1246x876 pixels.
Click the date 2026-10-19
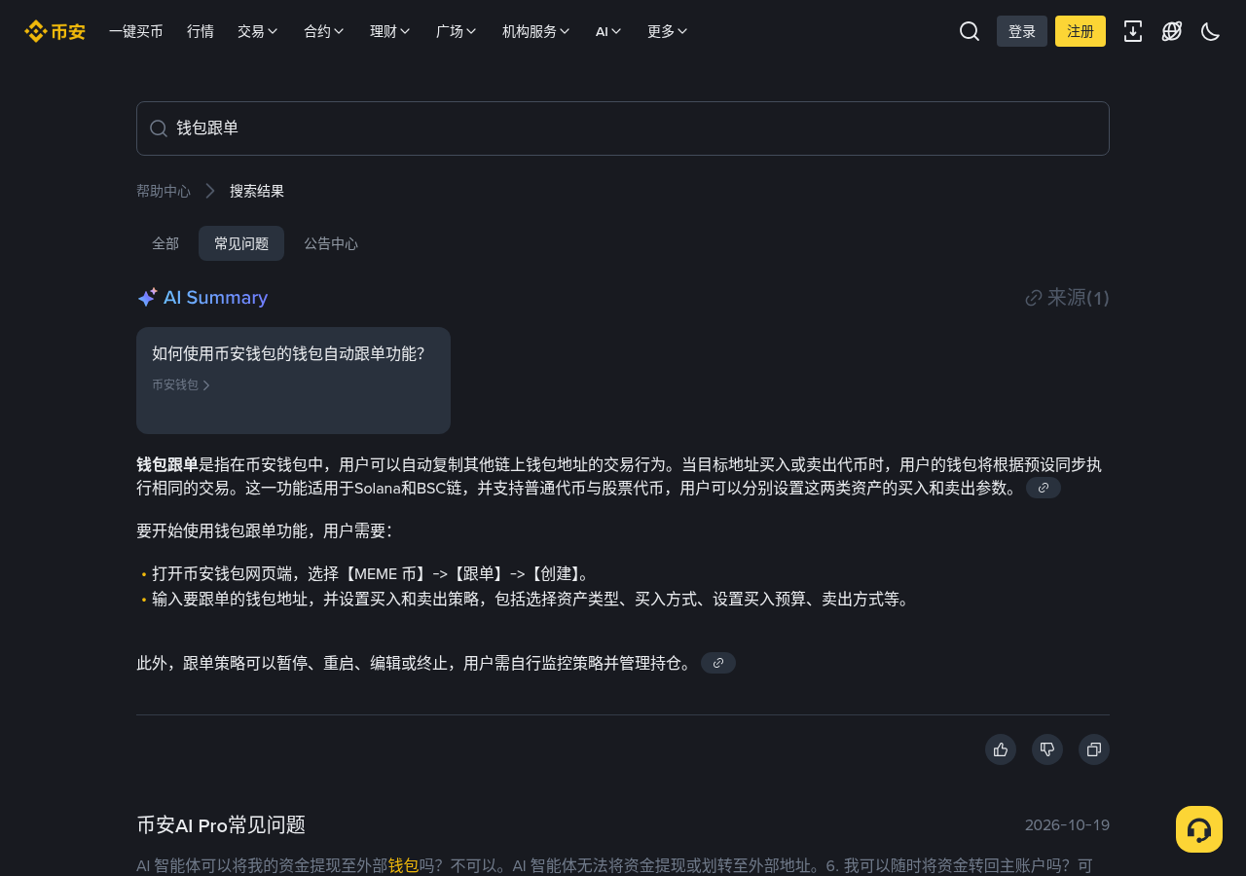tap(1067, 825)
